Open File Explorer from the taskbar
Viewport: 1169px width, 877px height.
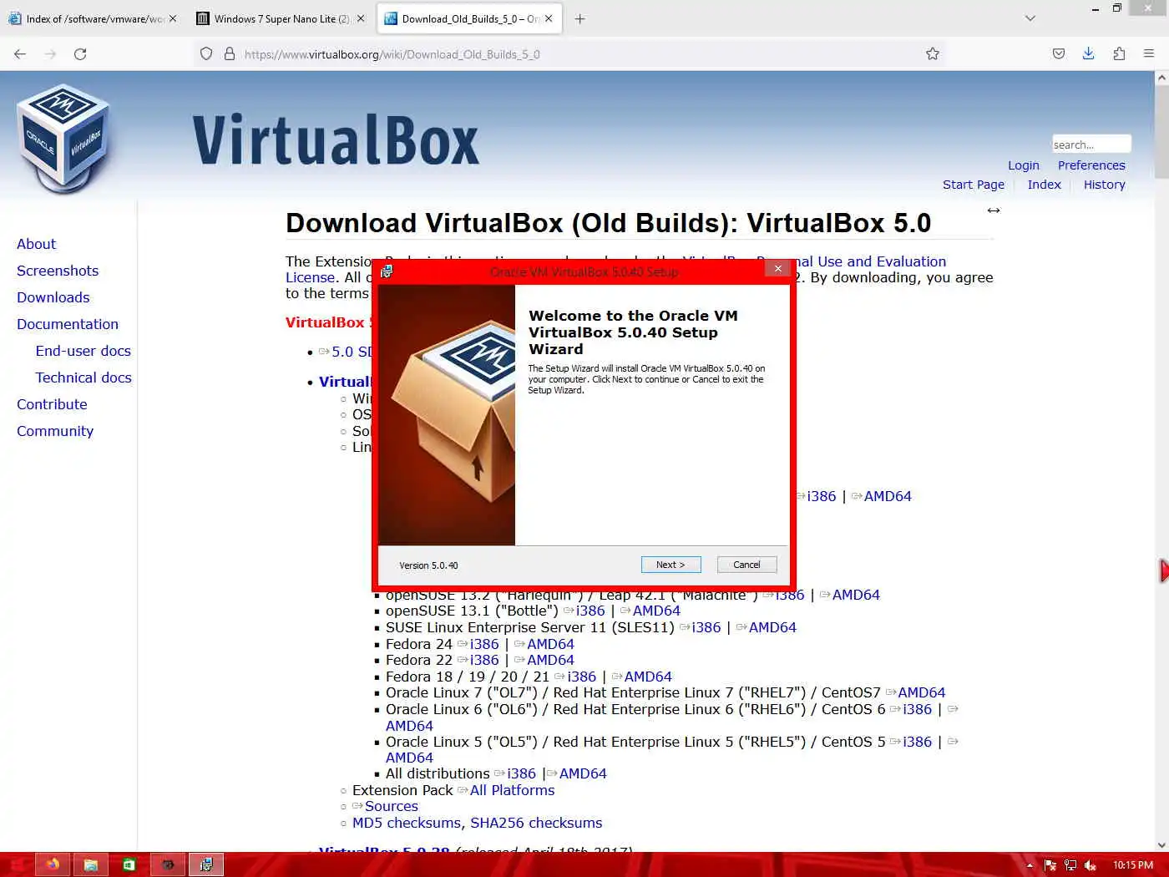pyautogui.click(x=90, y=864)
